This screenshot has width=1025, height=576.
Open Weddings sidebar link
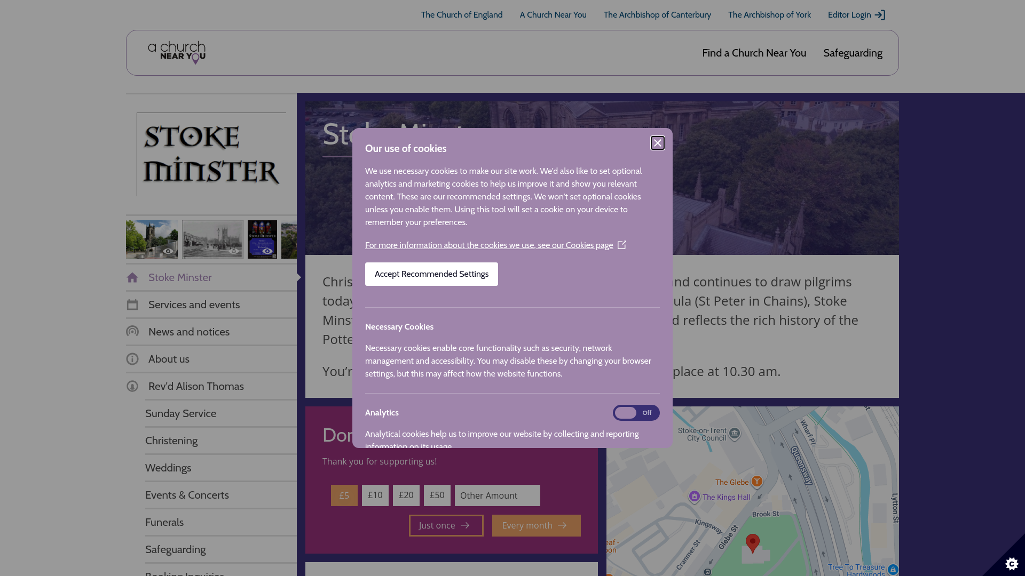[x=221, y=468]
